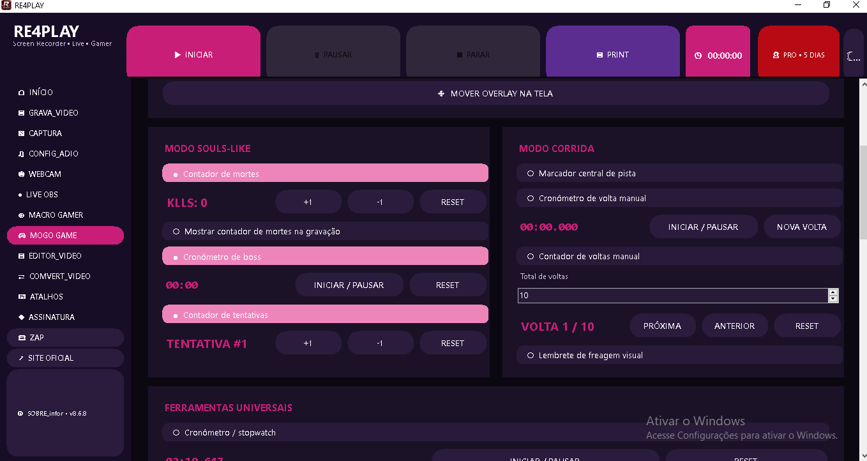
Task: Click MOVER OVERLAY NA TELA button
Action: pyautogui.click(x=495, y=93)
